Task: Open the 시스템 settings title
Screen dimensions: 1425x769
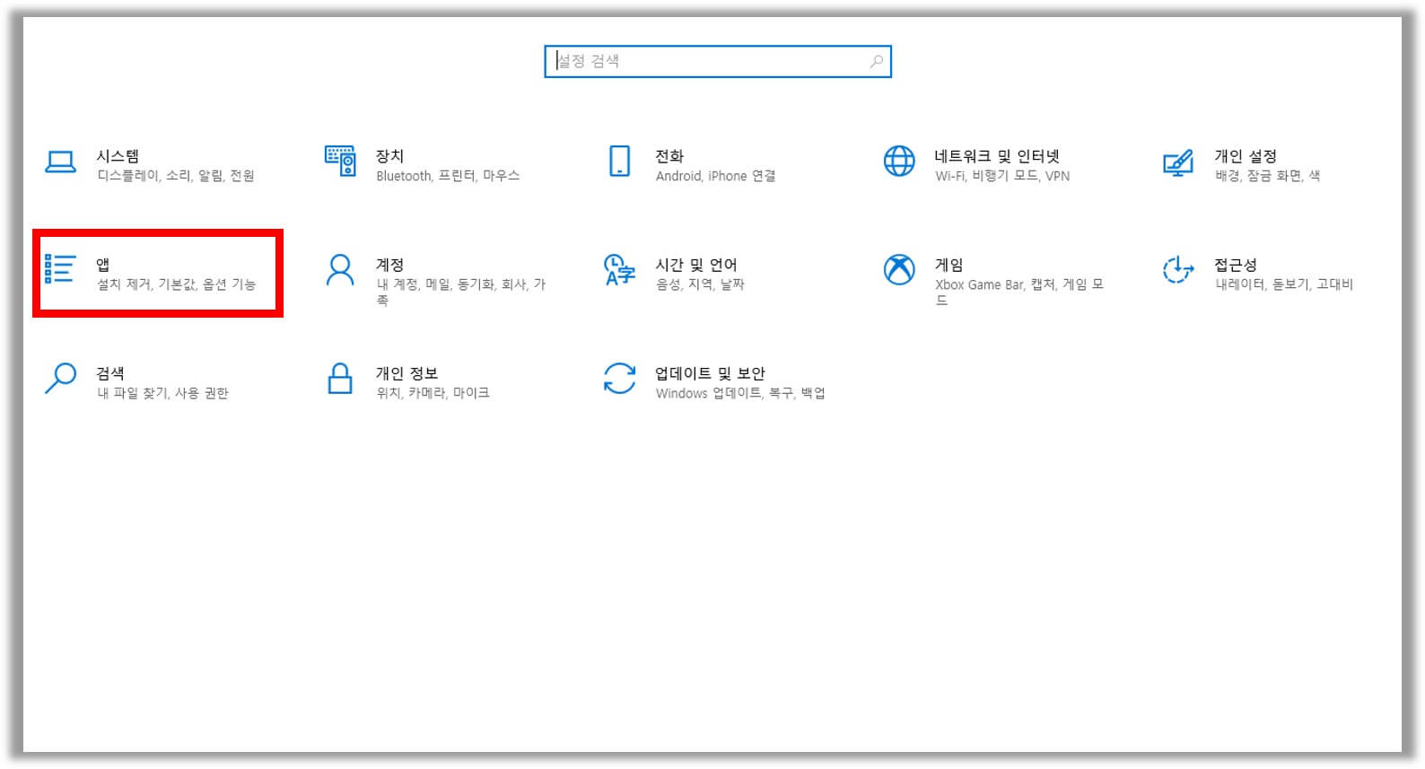Action: (118, 156)
